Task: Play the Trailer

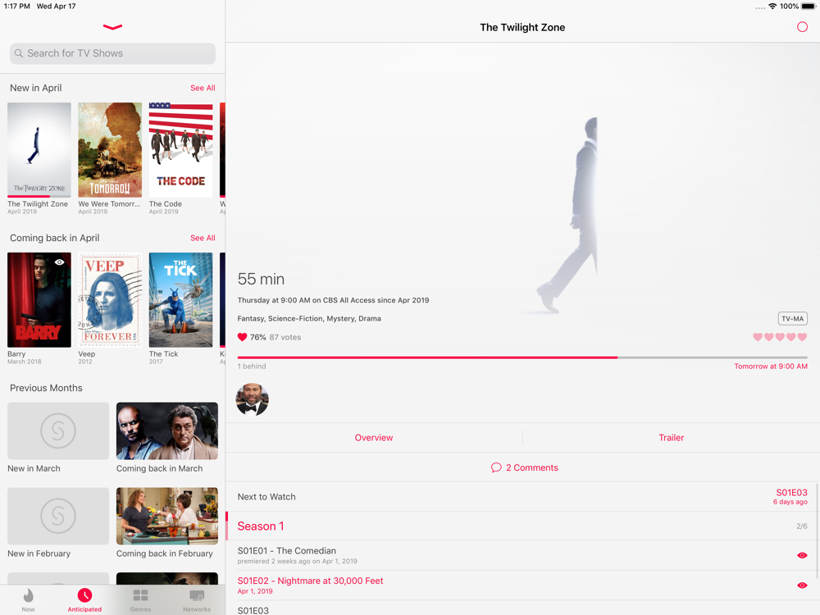Action: point(671,438)
